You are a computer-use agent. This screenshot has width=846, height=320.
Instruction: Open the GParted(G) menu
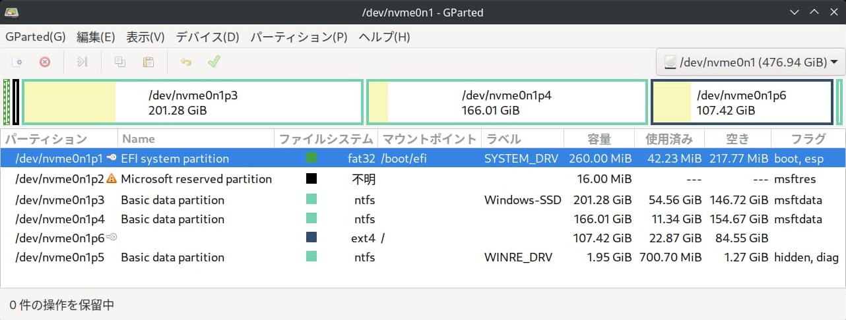35,37
